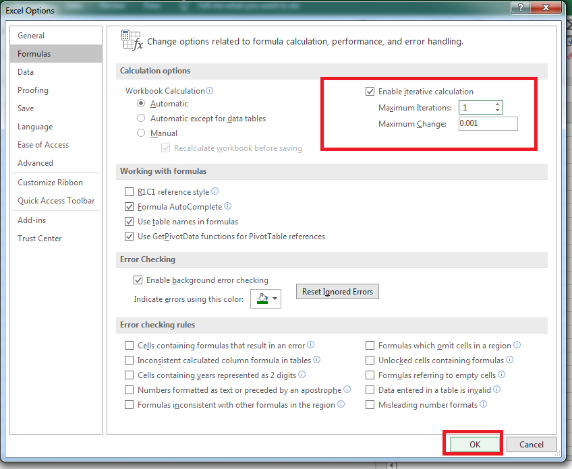Click the Maximum Change input field
The height and width of the screenshot is (469, 572).
[488, 123]
